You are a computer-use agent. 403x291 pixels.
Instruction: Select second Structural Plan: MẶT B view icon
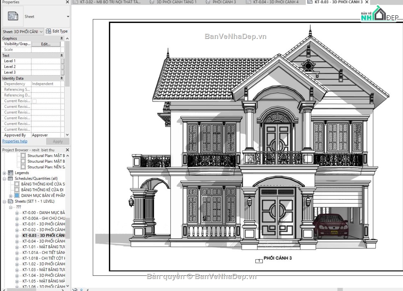23,161
